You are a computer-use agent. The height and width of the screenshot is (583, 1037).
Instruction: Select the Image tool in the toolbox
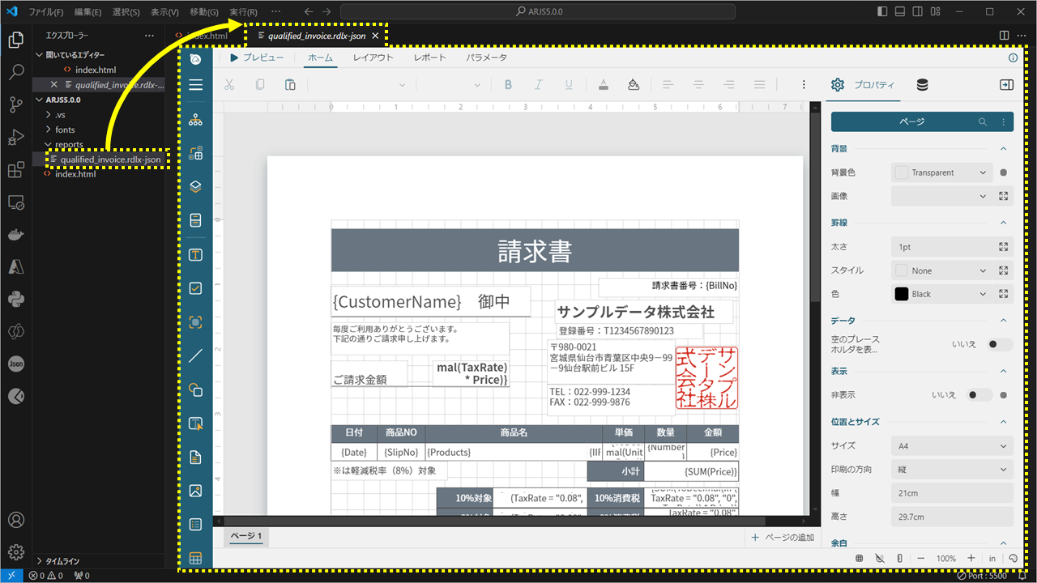[x=195, y=490]
